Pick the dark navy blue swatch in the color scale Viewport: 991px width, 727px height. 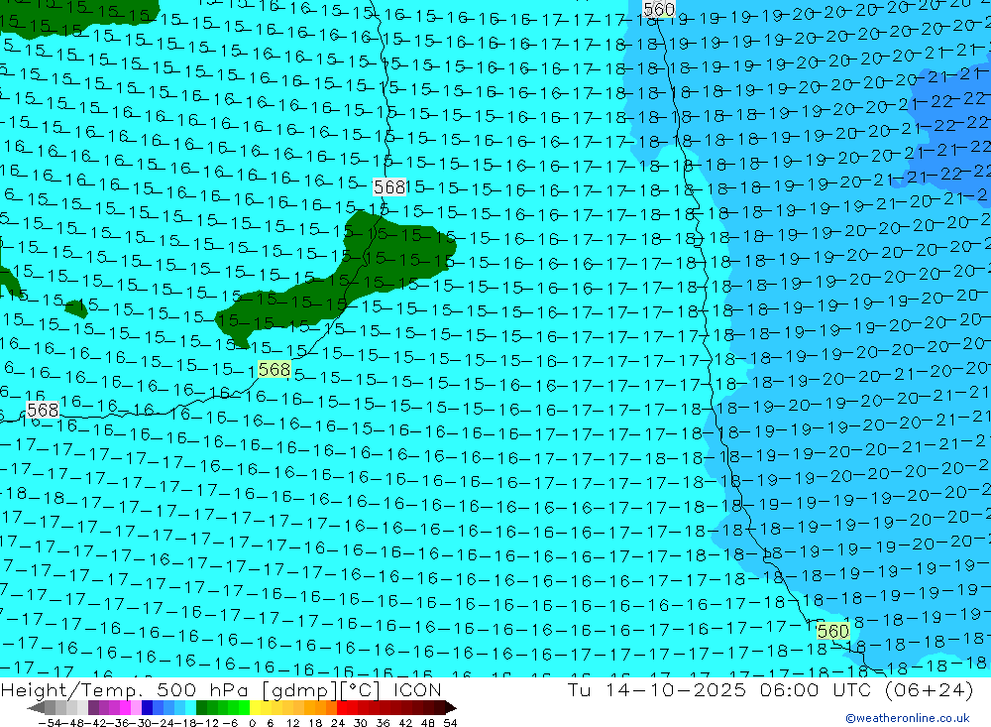(148, 707)
